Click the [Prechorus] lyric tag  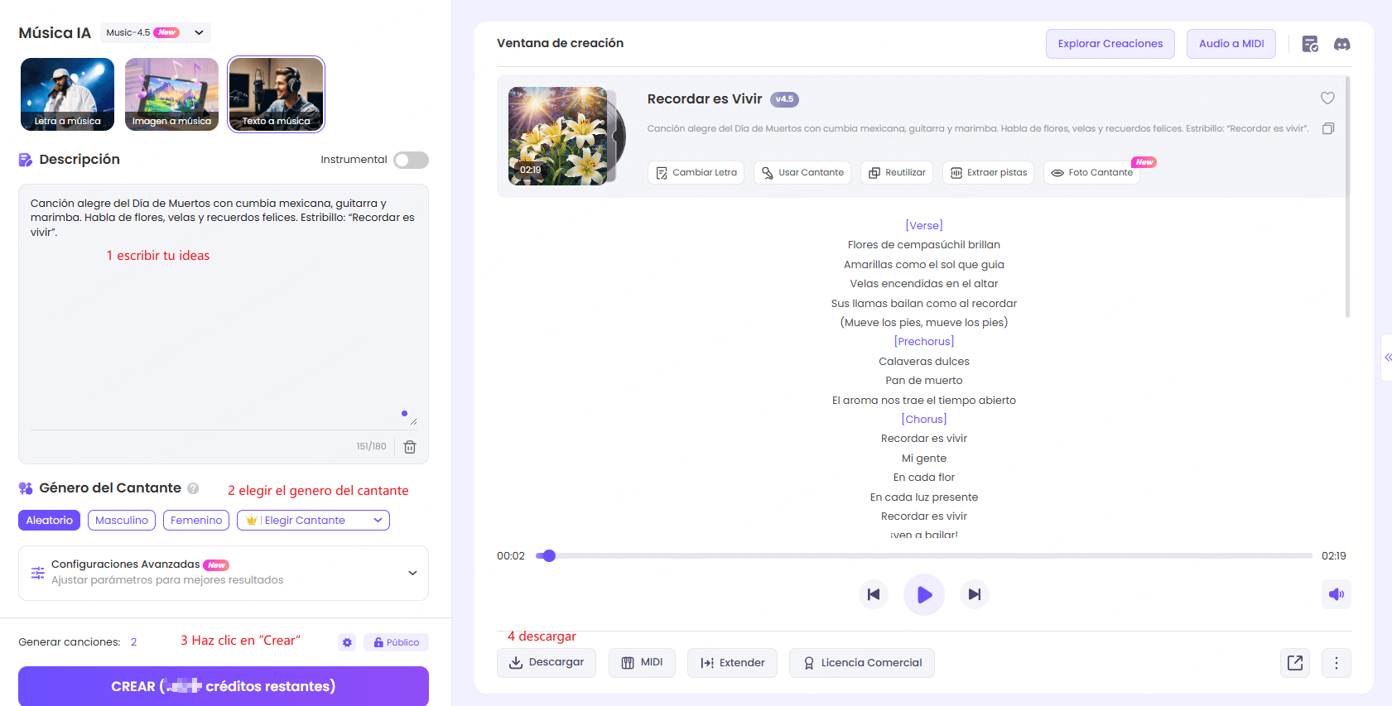click(x=924, y=342)
